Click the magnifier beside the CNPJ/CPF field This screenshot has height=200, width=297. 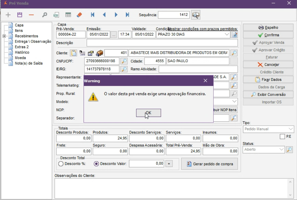(x=124, y=61)
